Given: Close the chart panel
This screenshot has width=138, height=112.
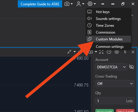Looking at the screenshot, I should (133, 52).
